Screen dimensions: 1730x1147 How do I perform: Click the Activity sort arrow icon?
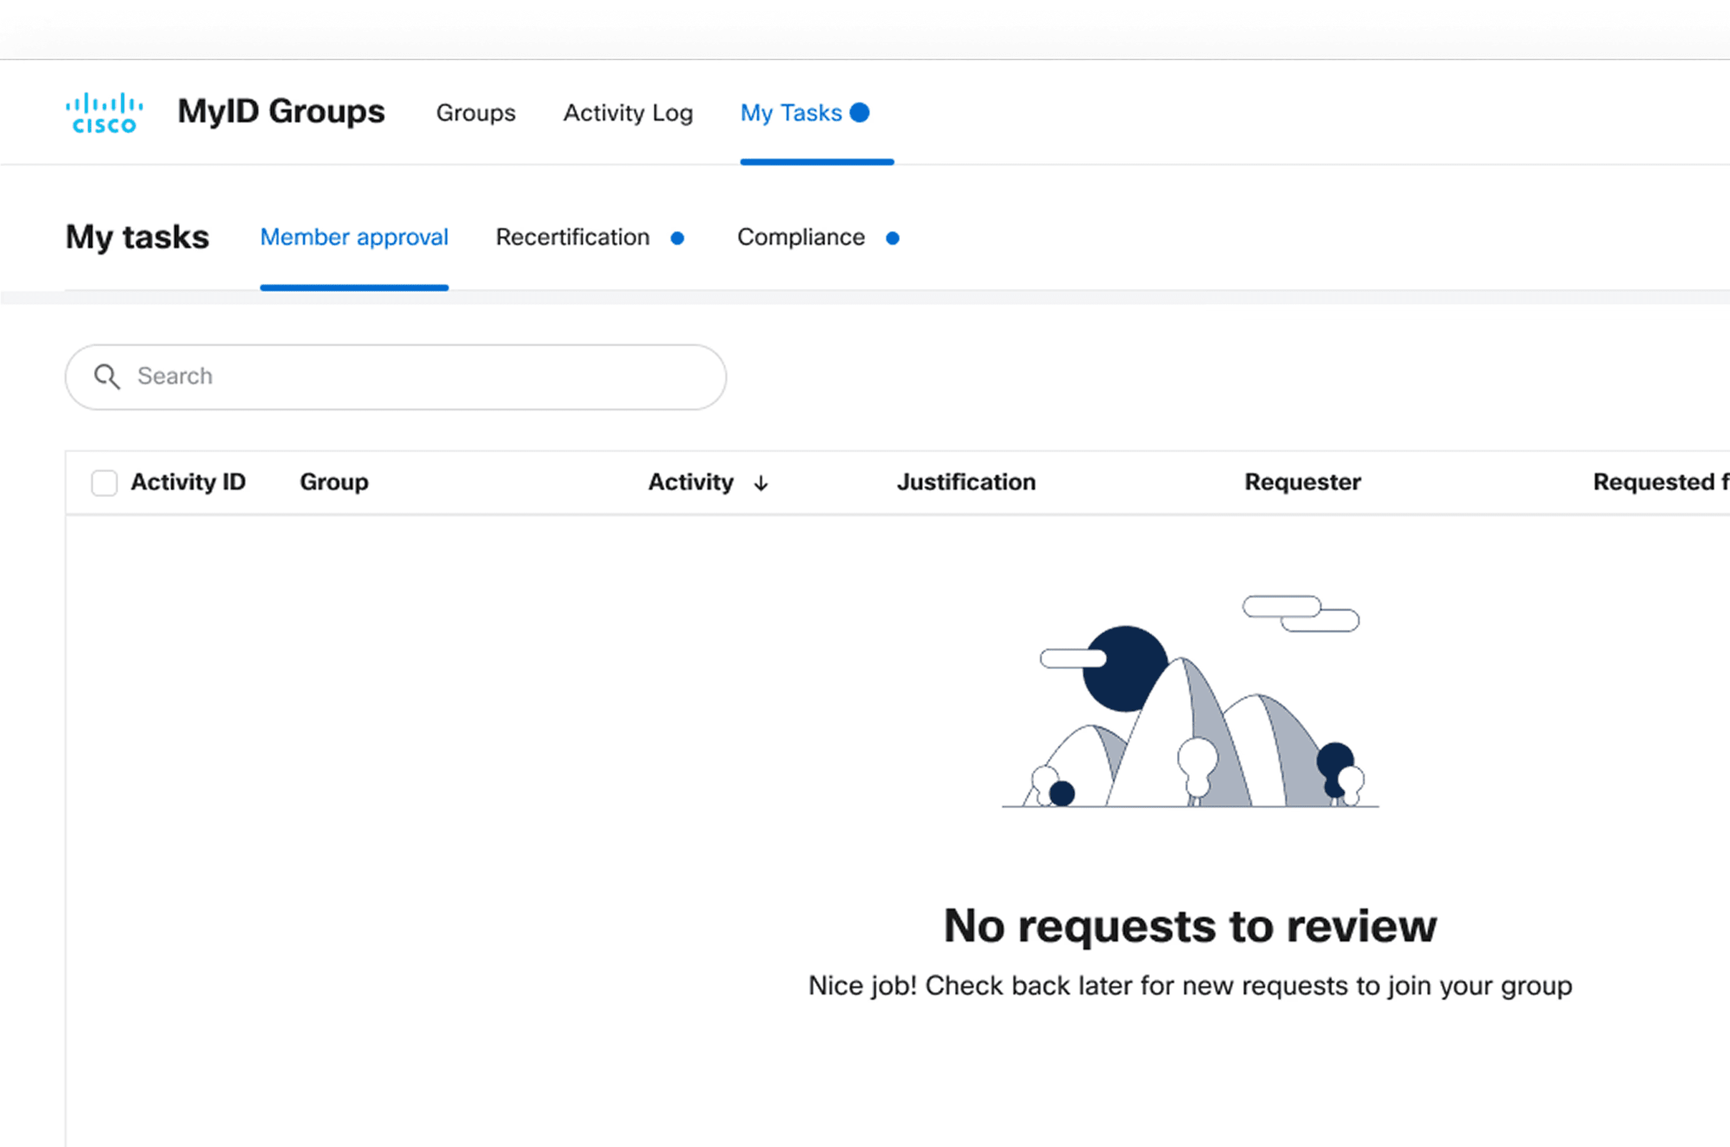tap(761, 483)
